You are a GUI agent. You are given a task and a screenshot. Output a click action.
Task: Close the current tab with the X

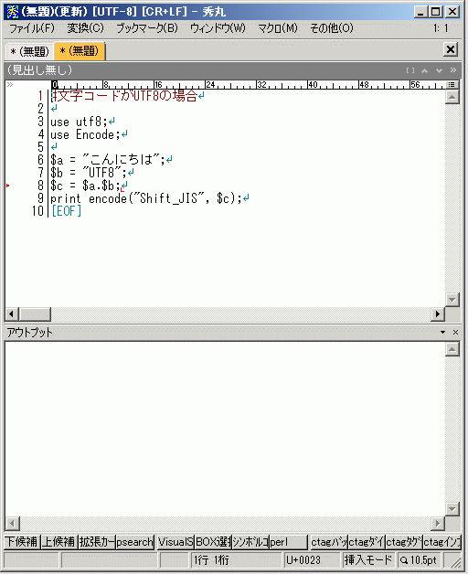pos(451,49)
